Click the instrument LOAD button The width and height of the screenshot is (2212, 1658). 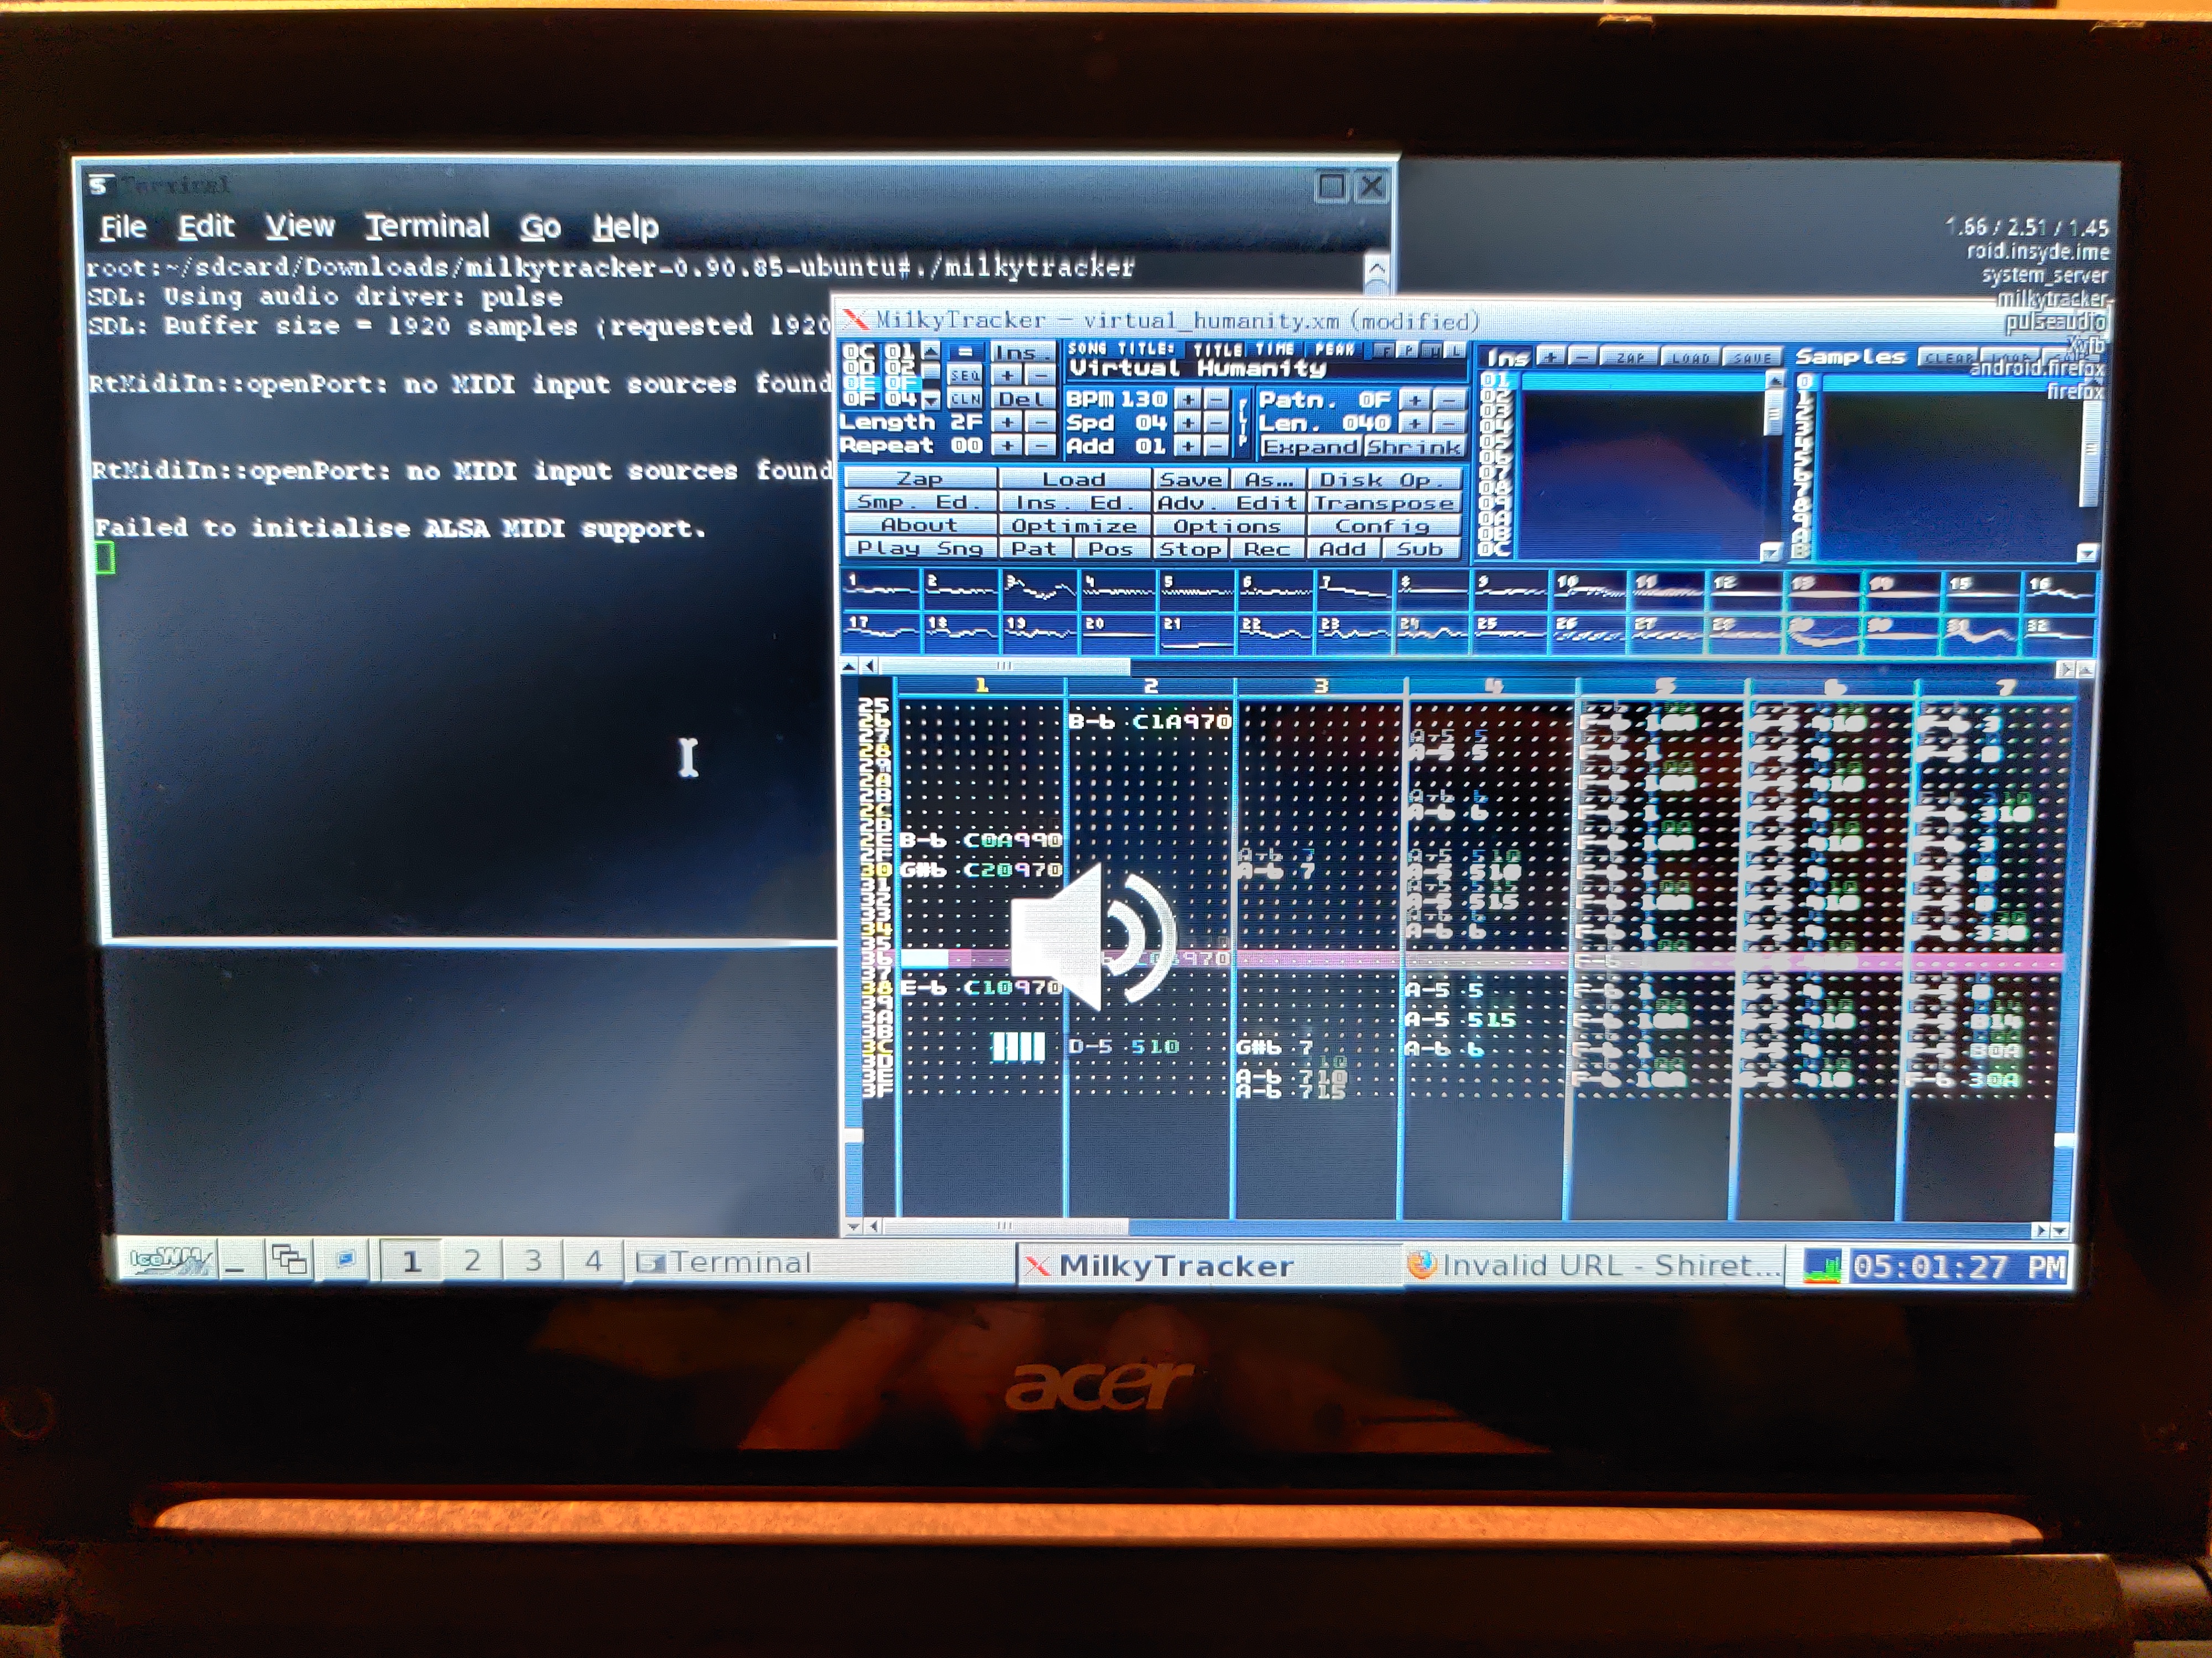click(x=1690, y=358)
